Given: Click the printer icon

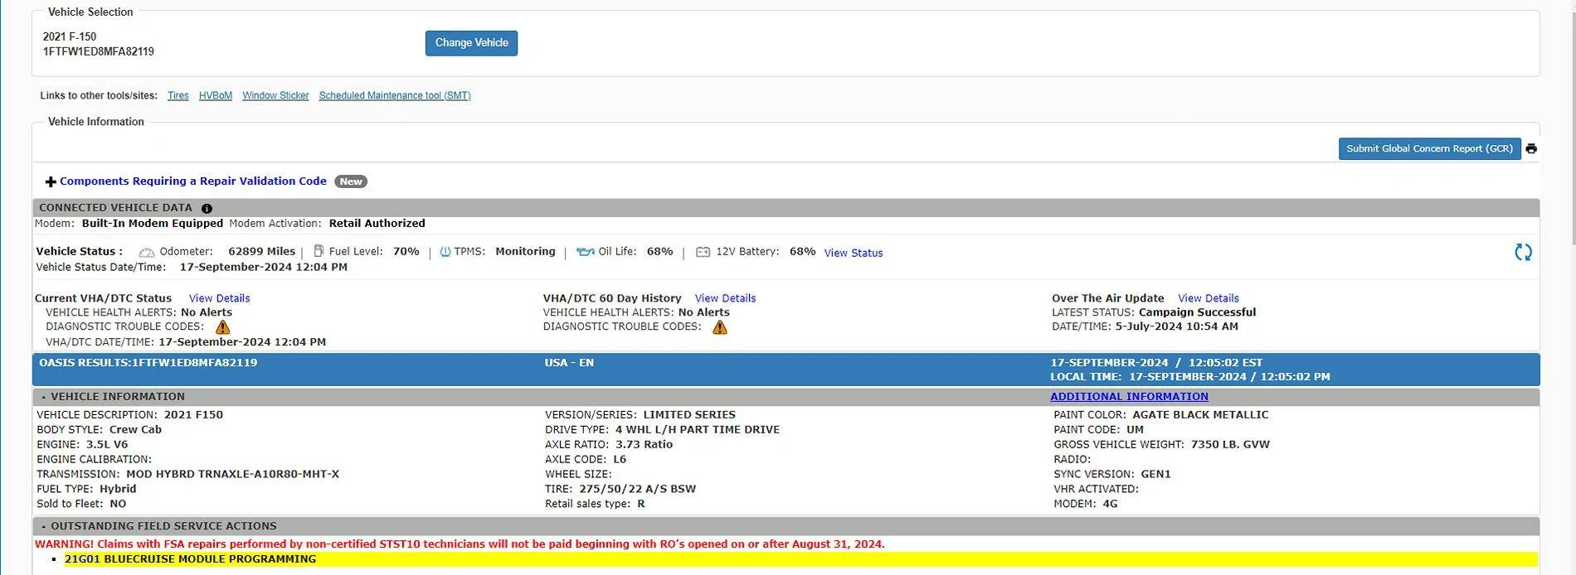Looking at the screenshot, I should 1531,149.
